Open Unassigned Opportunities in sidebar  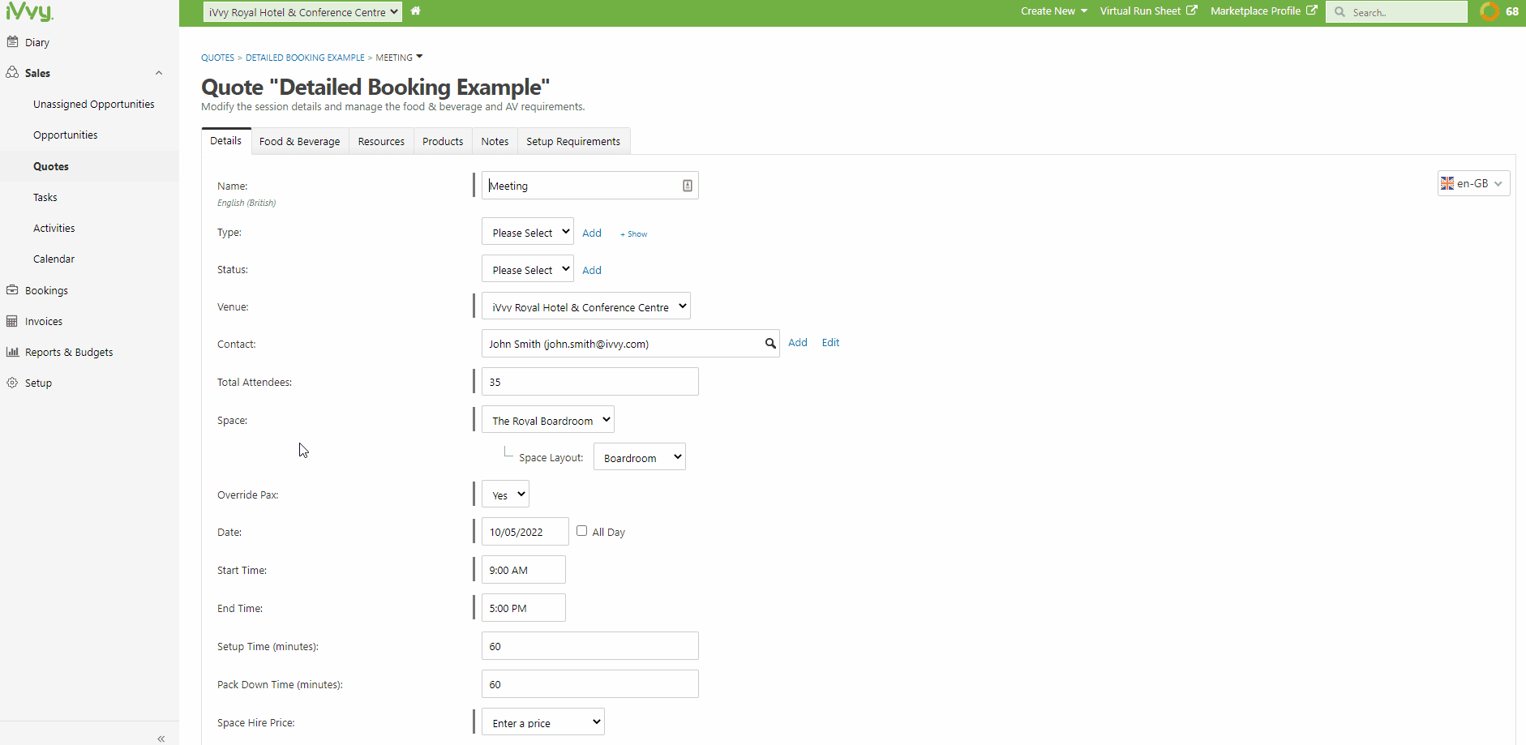(93, 104)
